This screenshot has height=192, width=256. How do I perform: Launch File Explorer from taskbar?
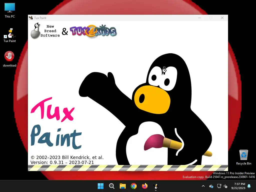pos(122,186)
